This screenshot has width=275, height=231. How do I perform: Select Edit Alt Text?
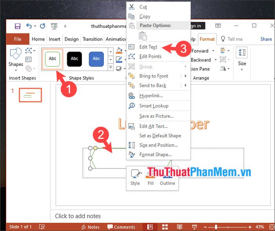(158, 126)
